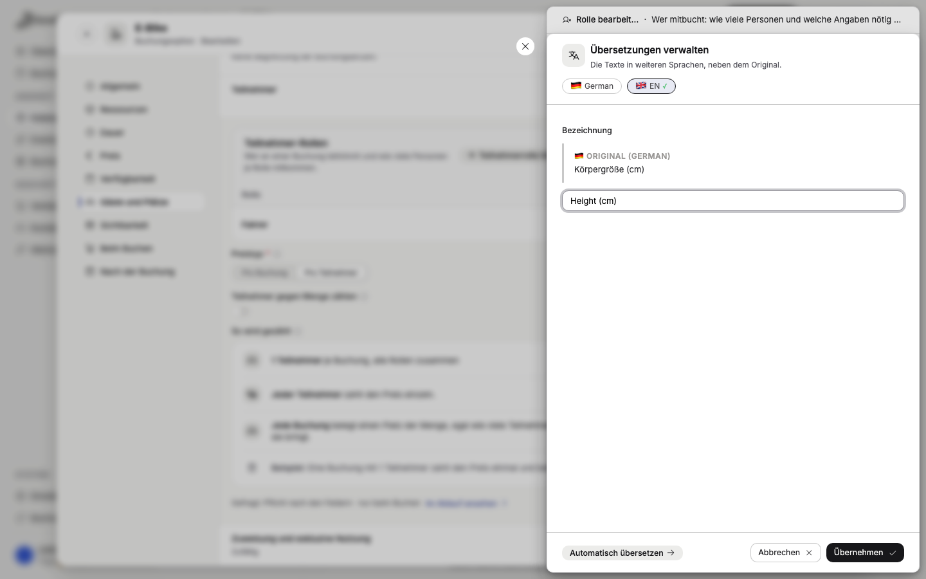Click the Übersetzungen verwalten heading
Screen dimensions: 926x579
coord(649,50)
